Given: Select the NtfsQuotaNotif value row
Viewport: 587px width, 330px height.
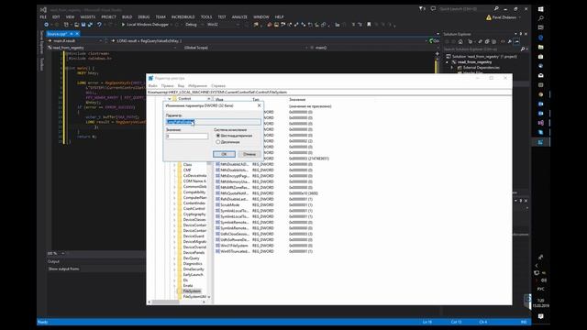Looking at the screenshot, I should pyautogui.click(x=267, y=193).
